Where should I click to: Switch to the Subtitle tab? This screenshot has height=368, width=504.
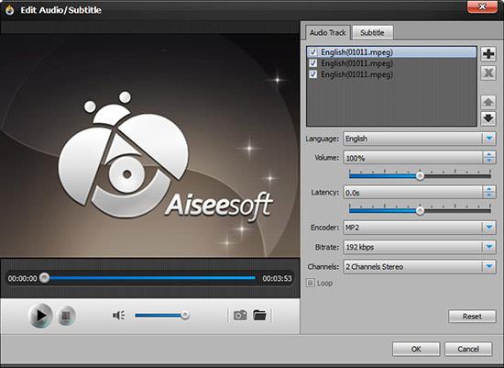point(372,32)
